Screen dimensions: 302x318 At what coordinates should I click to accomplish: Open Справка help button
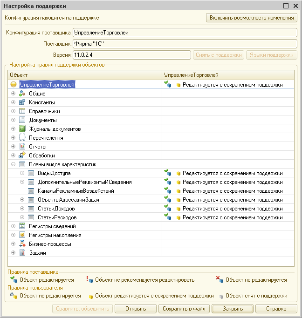276,309
